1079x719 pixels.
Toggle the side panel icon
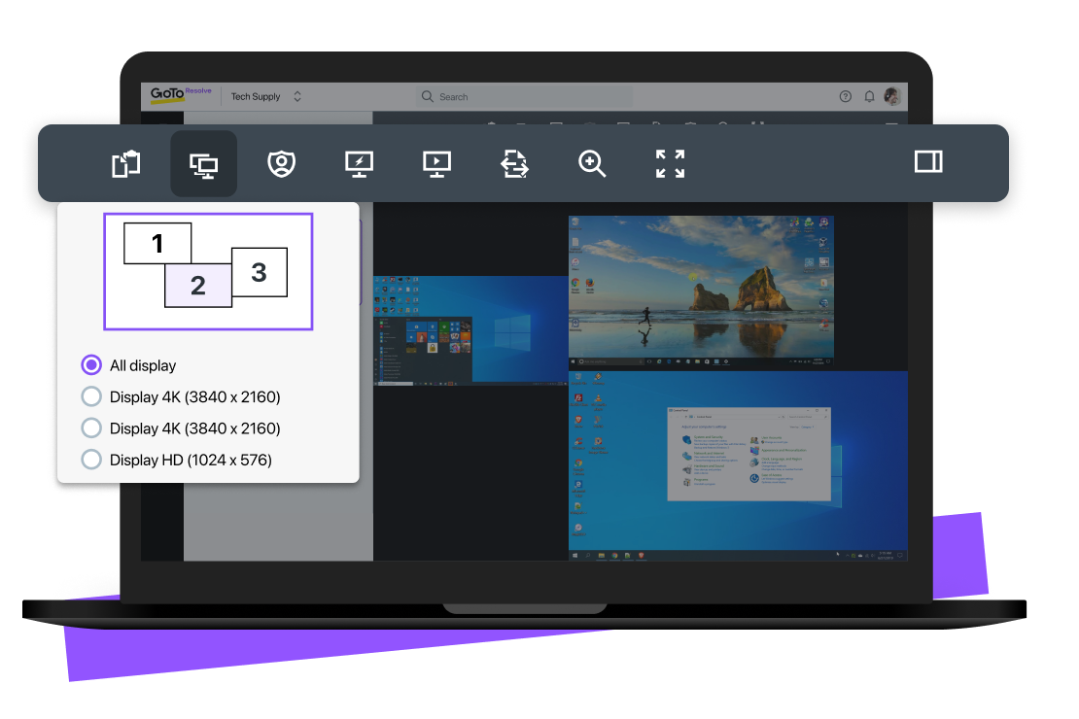coord(928,161)
